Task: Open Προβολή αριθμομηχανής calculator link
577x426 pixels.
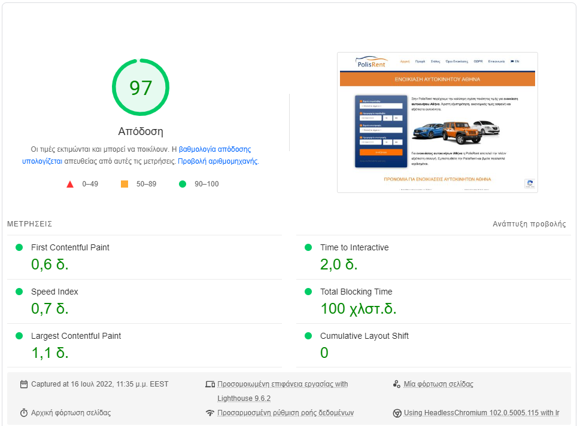Action: [218, 161]
